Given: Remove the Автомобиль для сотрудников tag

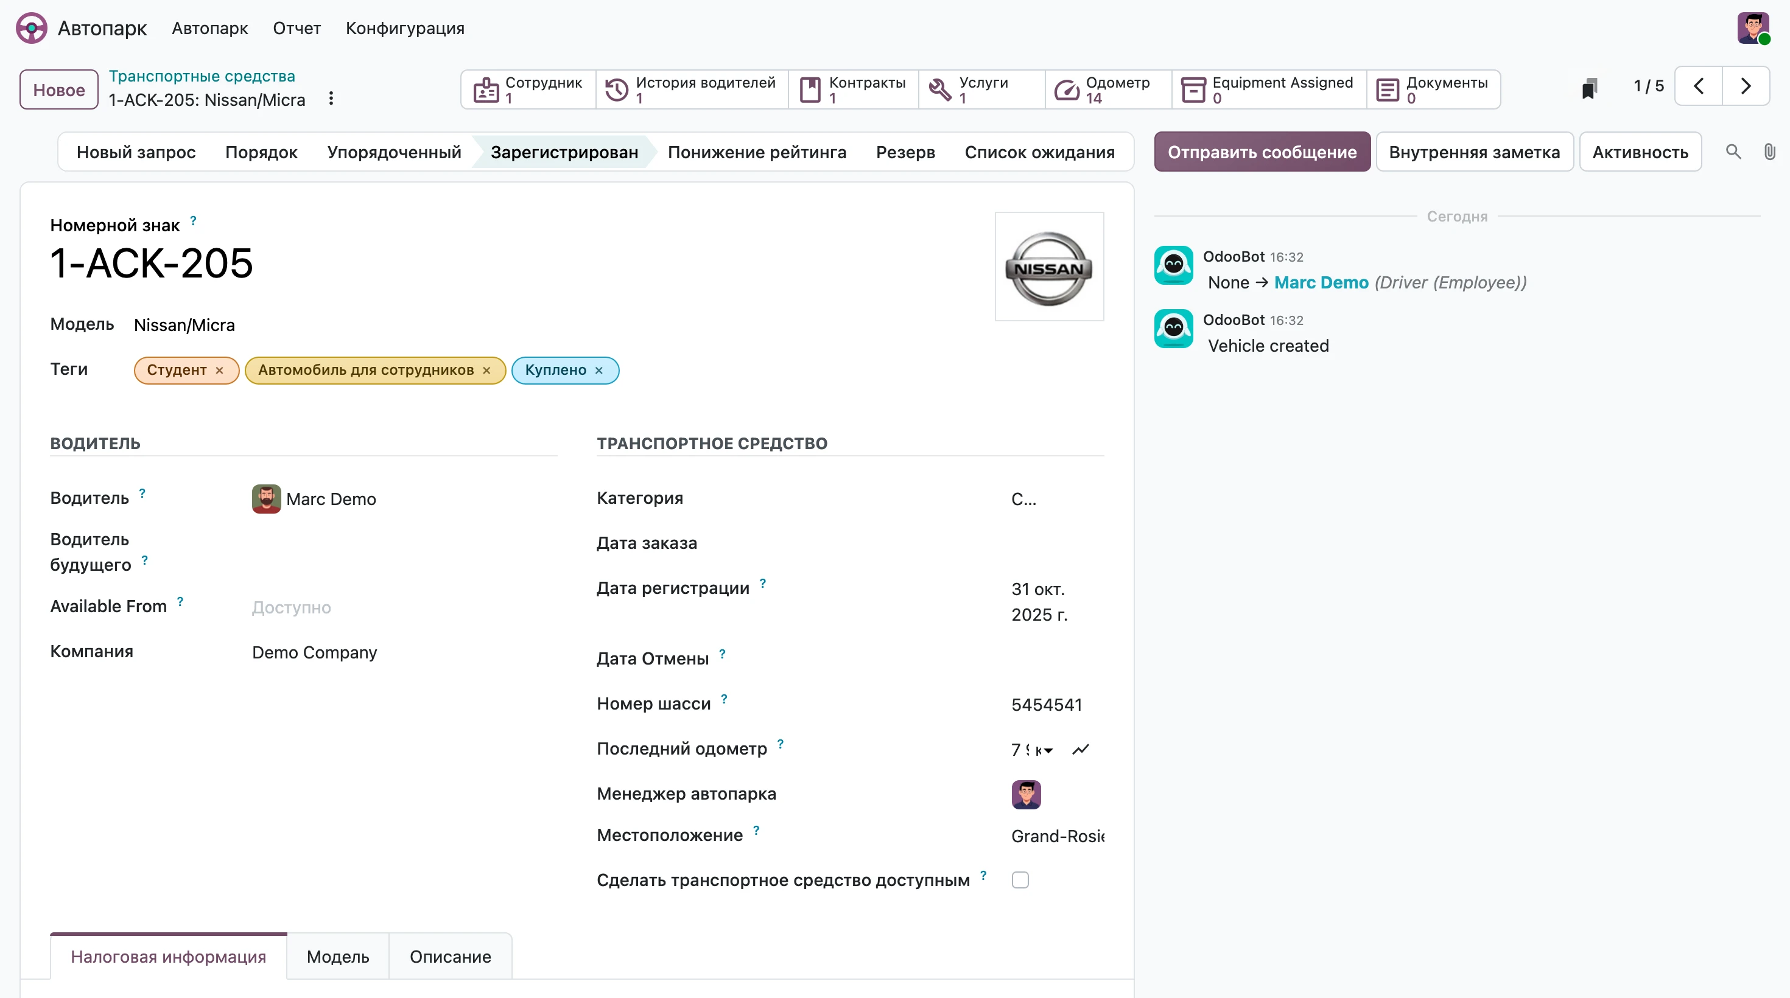Looking at the screenshot, I should (486, 371).
